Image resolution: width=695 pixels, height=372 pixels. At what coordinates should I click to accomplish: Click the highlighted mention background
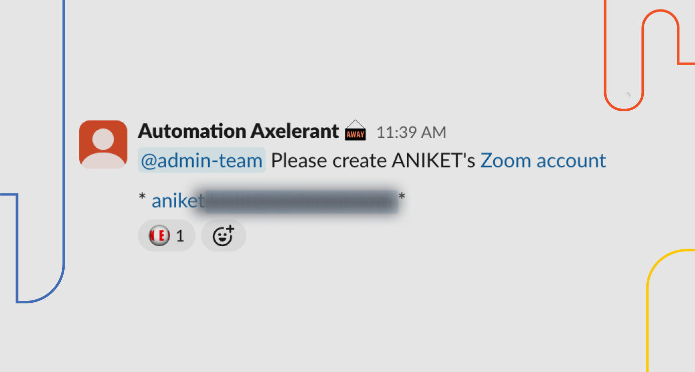tap(201, 160)
